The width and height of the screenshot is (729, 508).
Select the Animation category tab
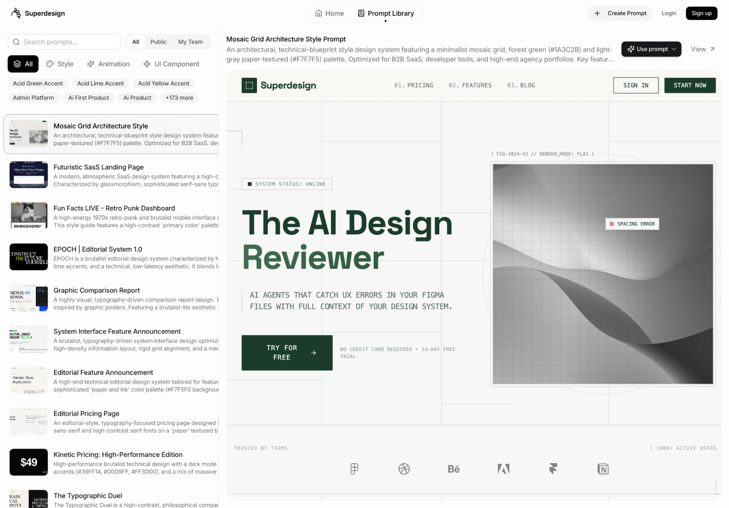coord(108,64)
